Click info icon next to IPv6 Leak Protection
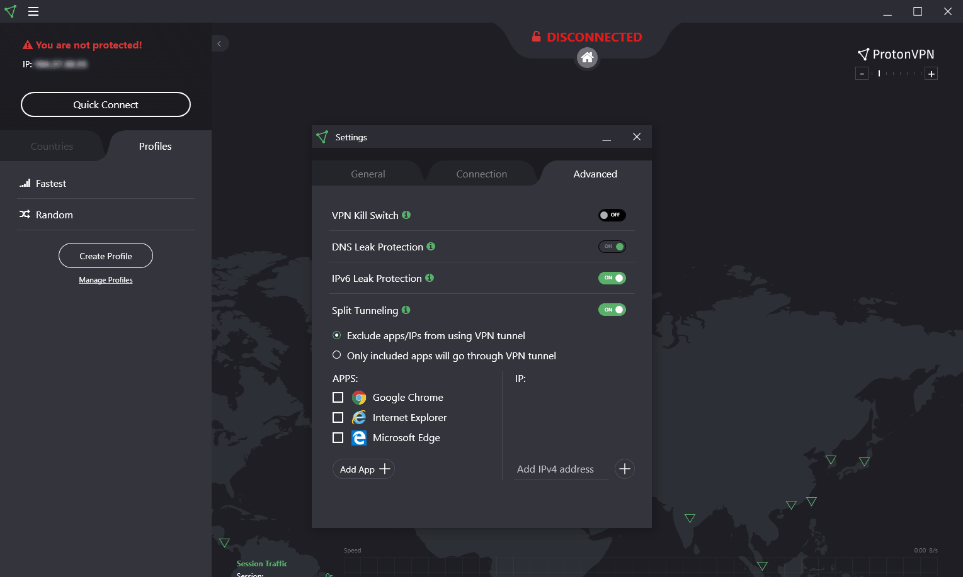Screen dimensions: 963x577 tap(430, 277)
